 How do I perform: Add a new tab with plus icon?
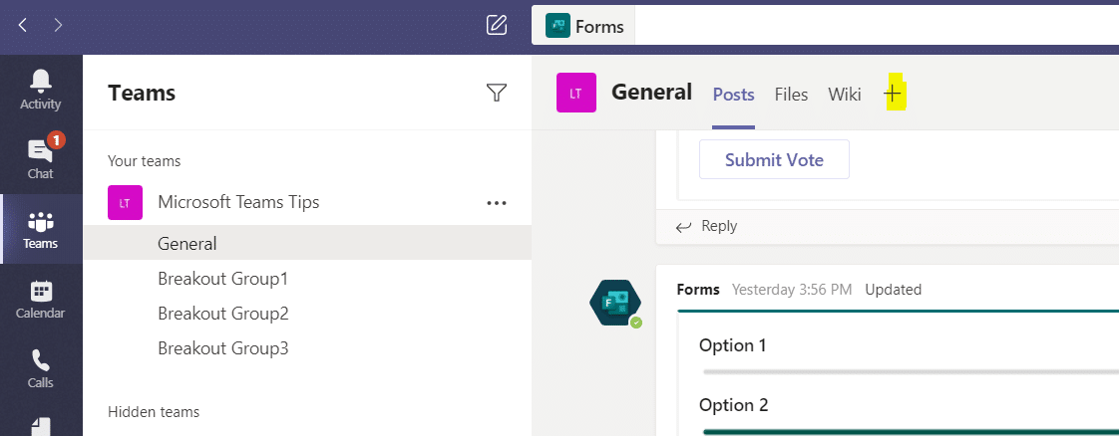tap(894, 94)
